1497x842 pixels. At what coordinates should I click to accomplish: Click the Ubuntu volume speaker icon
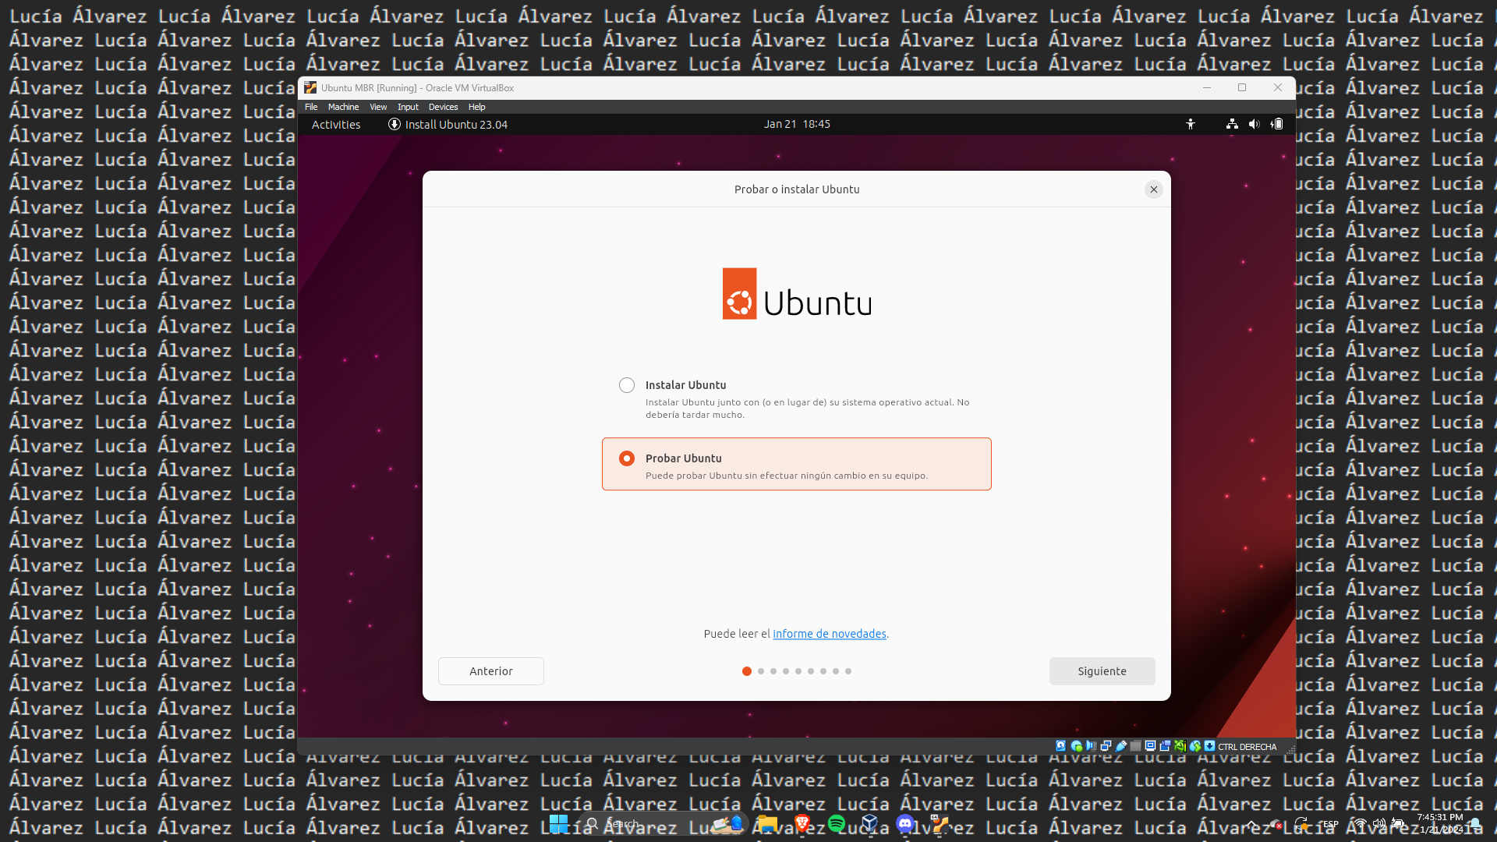coord(1254,124)
